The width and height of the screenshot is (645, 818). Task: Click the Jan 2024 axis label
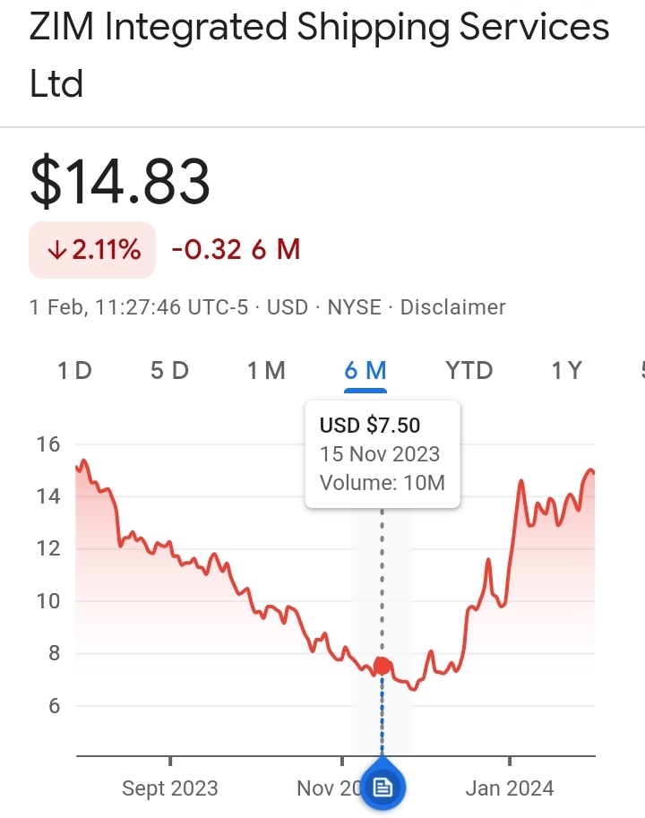tap(510, 788)
